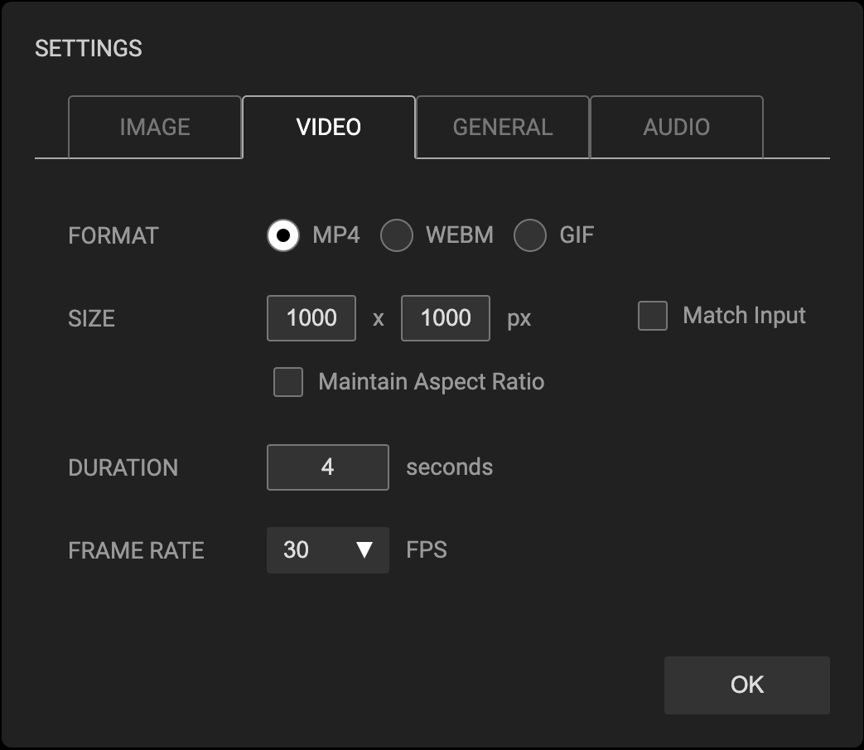Viewport: 864px width, 750px height.
Task: Select the MP4 format radio button
Action: point(283,235)
